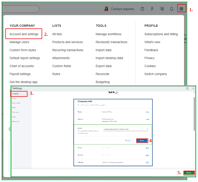This screenshot has height=182, width=198.
Task: Open Payroll settings
Action: point(20,74)
